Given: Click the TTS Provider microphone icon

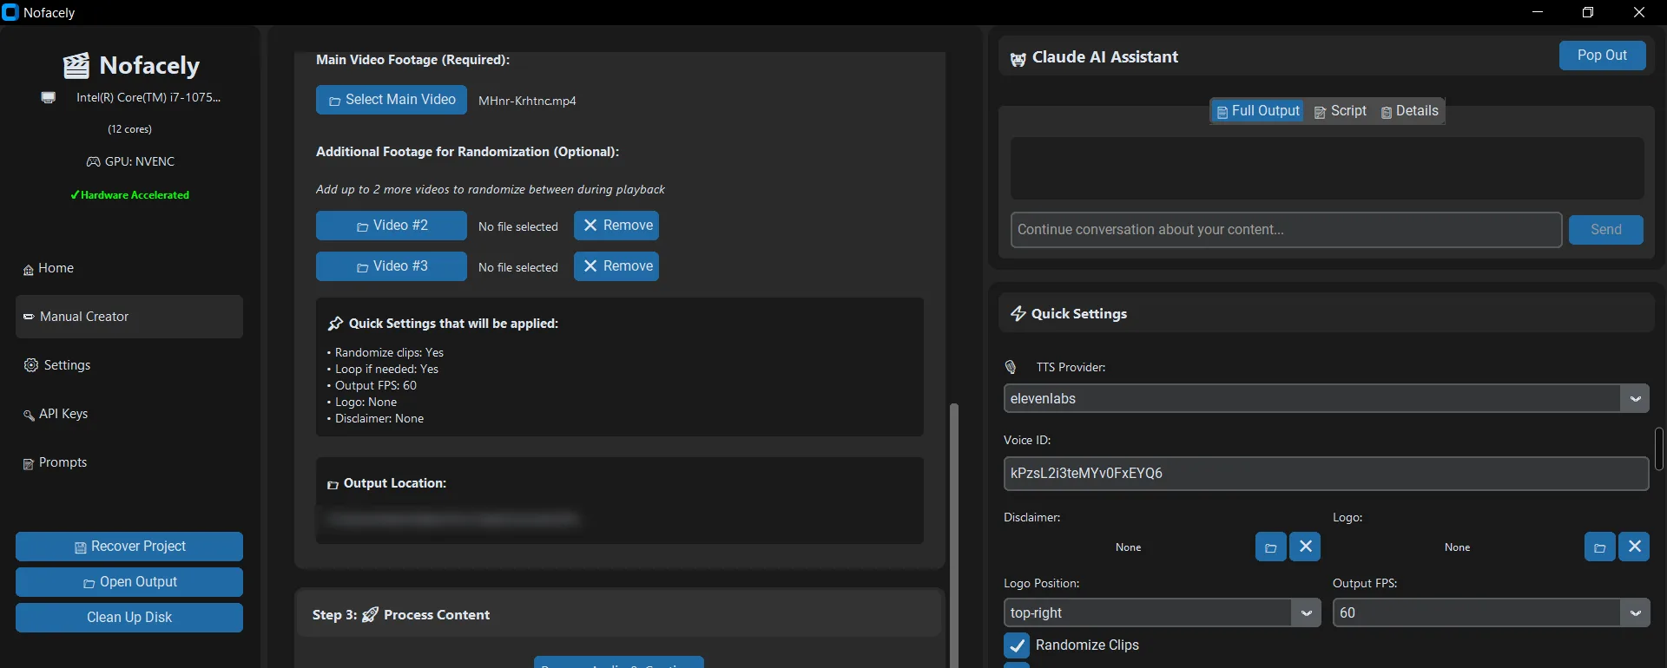Looking at the screenshot, I should coord(1011,368).
